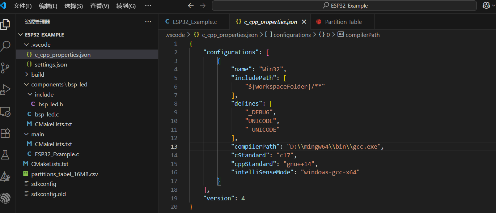The width and height of the screenshot is (496, 213).
Task: Open the root-level CMakeLists.txt file
Action: [87, 164]
